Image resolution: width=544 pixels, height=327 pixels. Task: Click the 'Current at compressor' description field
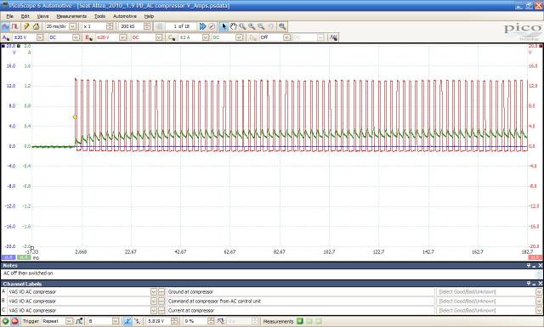click(x=300, y=311)
